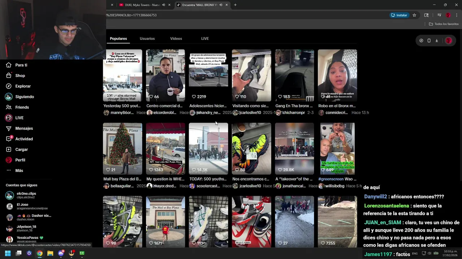Open the 'Yesterday 500 yout...' video
The image size is (462, 259).
122,76
